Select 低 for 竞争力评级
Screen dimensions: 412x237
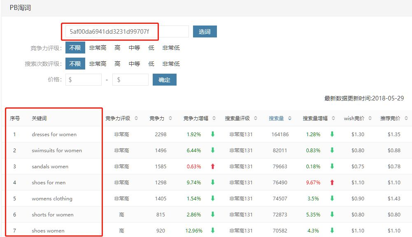(151, 48)
